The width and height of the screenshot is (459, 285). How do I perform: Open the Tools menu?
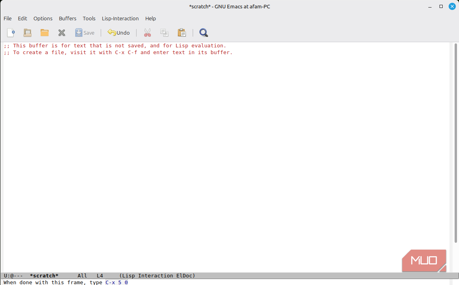89,18
